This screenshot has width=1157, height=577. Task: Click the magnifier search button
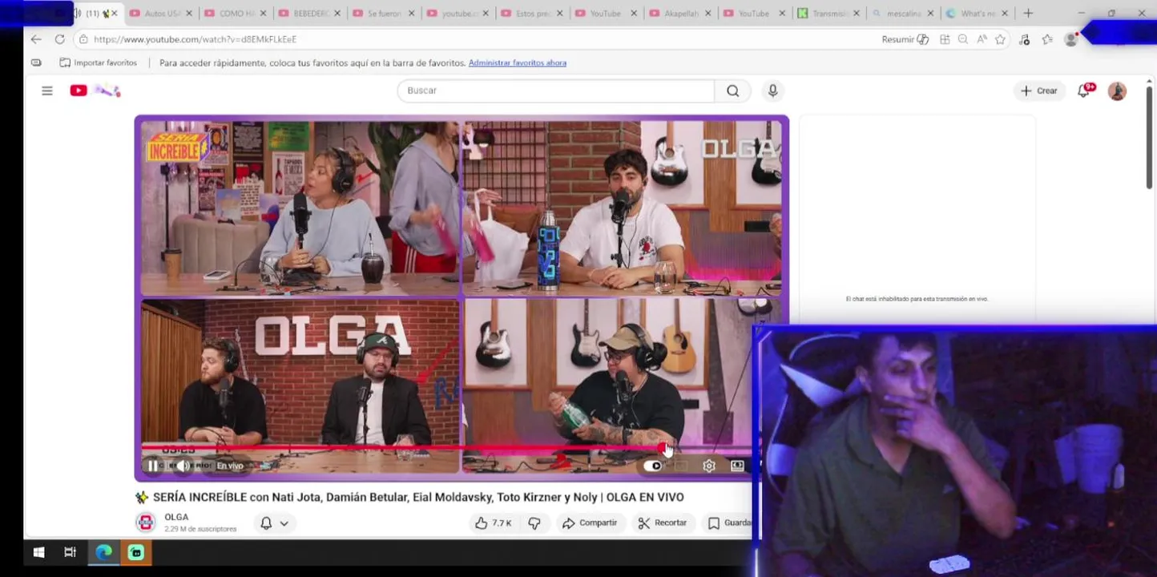[x=732, y=91]
